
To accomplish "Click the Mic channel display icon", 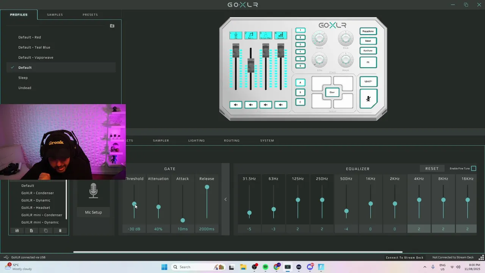I will pyautogui.click(x=236, y=35).
